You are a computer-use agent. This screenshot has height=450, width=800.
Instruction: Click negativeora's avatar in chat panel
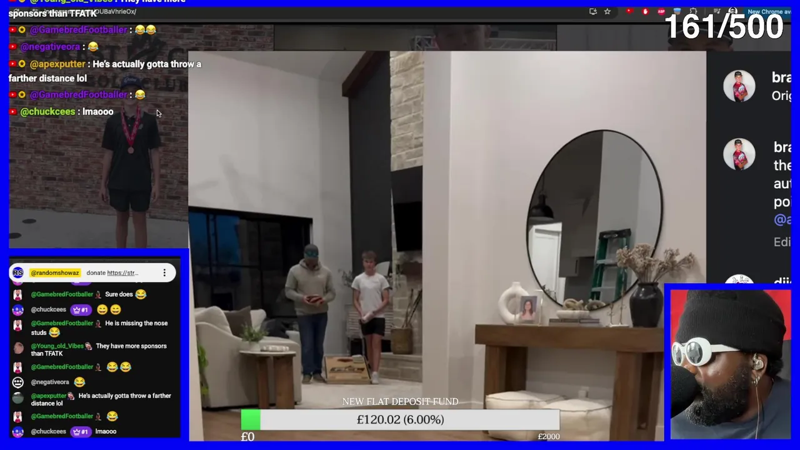coord(17,382)
